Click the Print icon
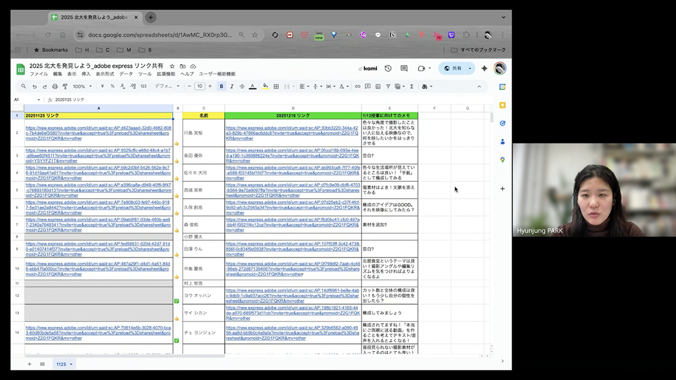This screenshot has width=676, height=380. coord(55,87)
